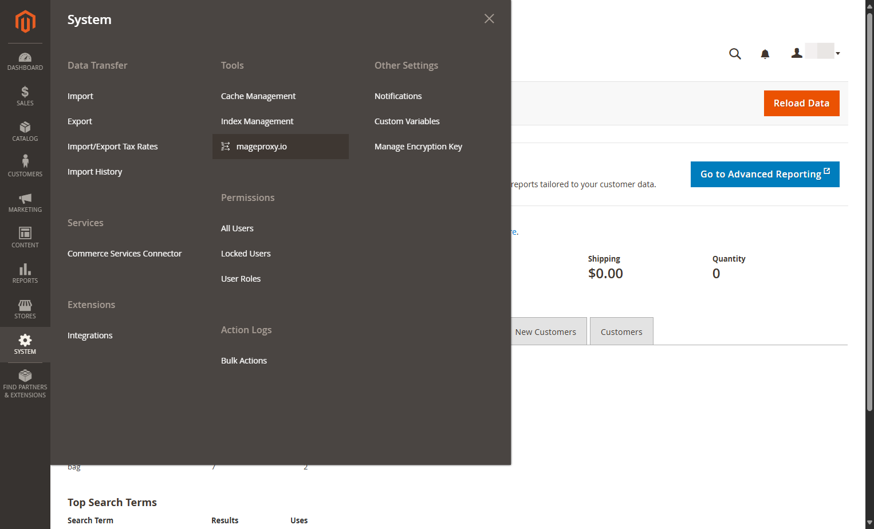Open Export under Data Transfer
This screenshot has height=529, width=874.
click(80, 121)
